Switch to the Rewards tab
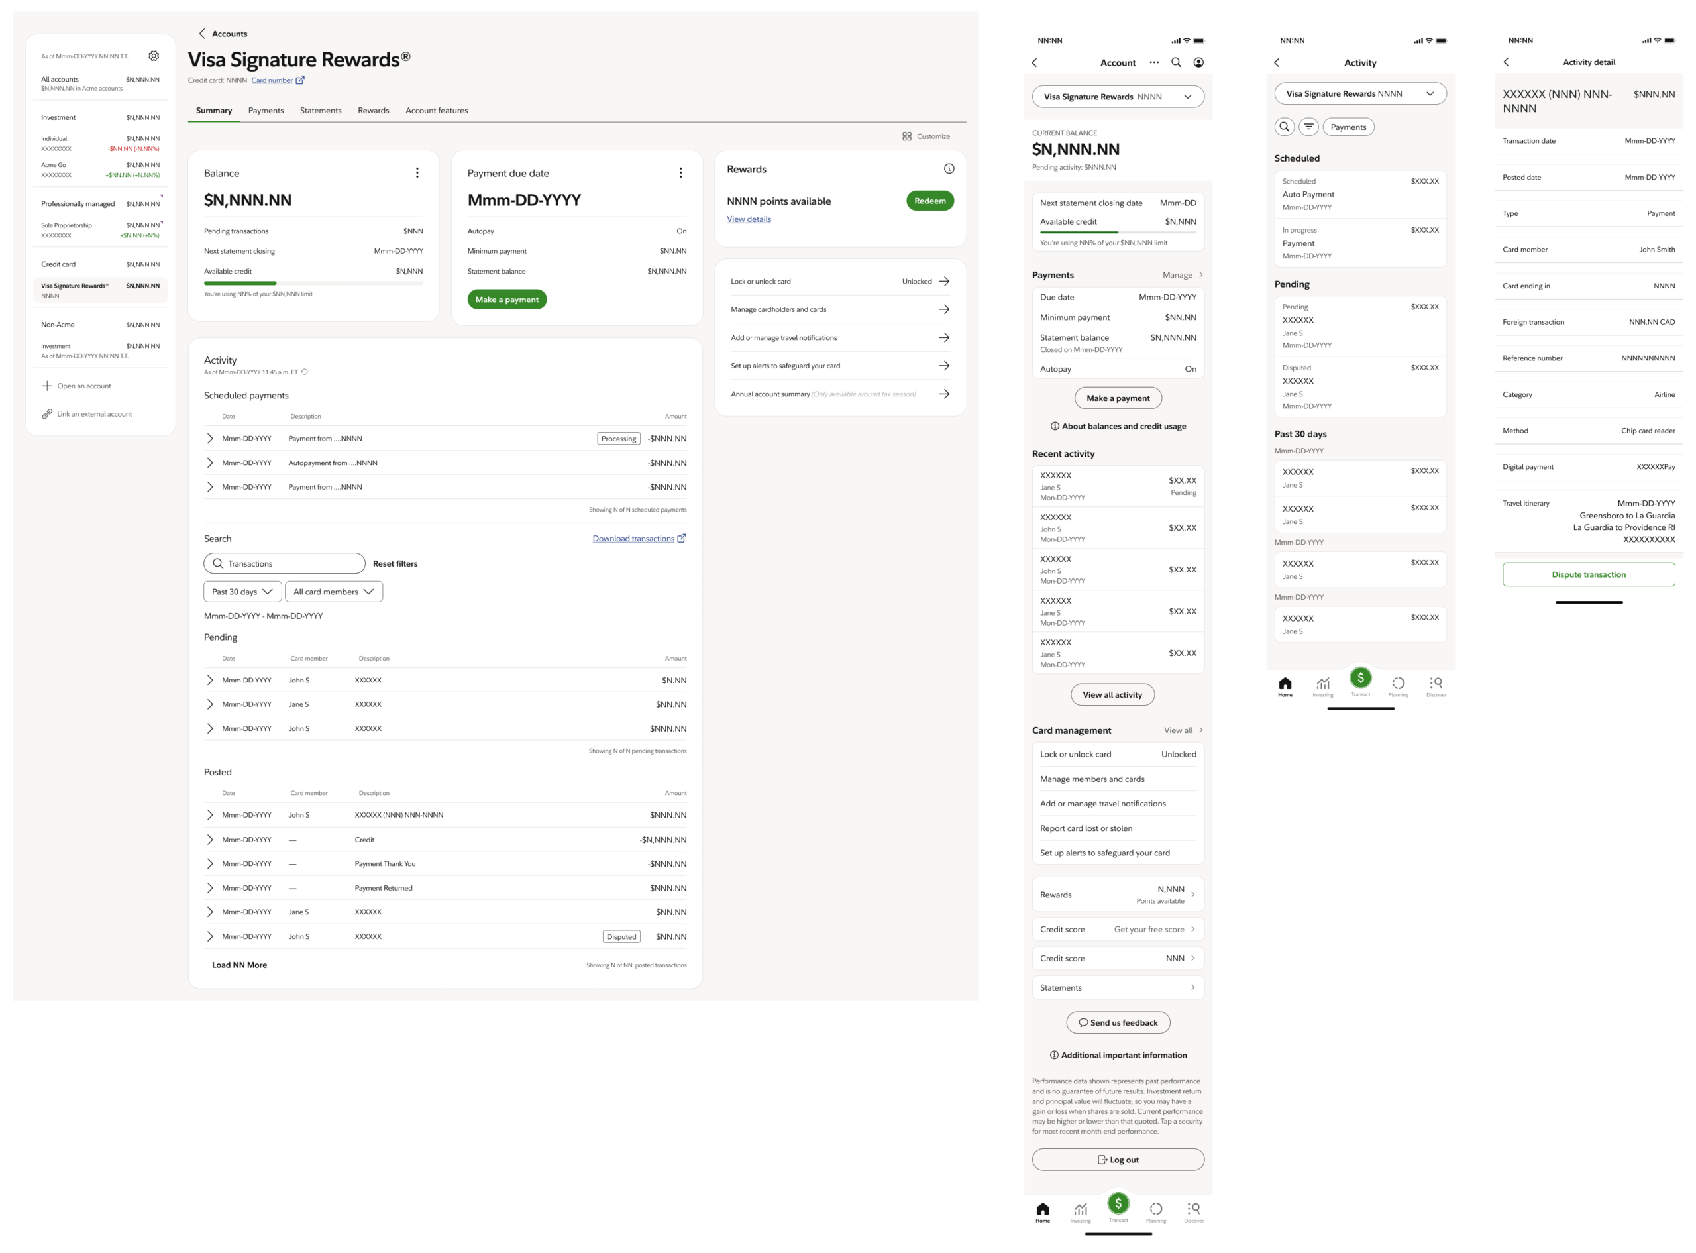 pos(373,111)
